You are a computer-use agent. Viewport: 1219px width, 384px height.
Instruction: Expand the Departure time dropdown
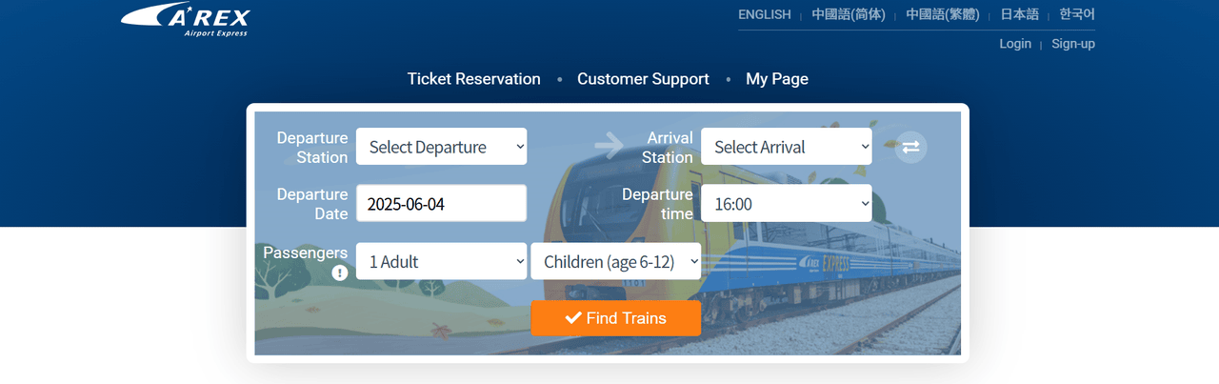point(786,203)
